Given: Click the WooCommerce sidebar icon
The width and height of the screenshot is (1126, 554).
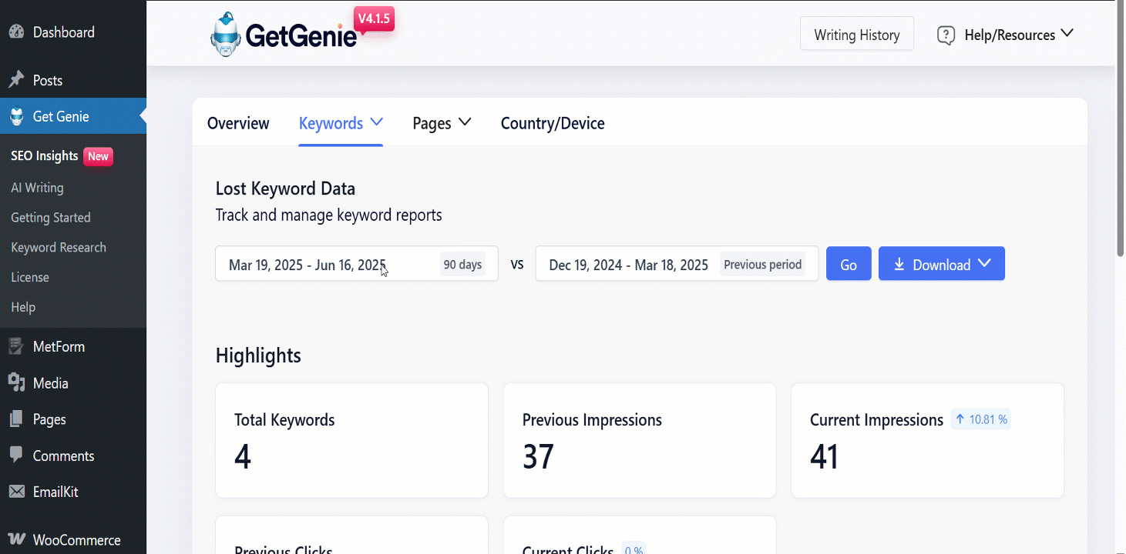Looking at the screenshot, I should 16,539.
